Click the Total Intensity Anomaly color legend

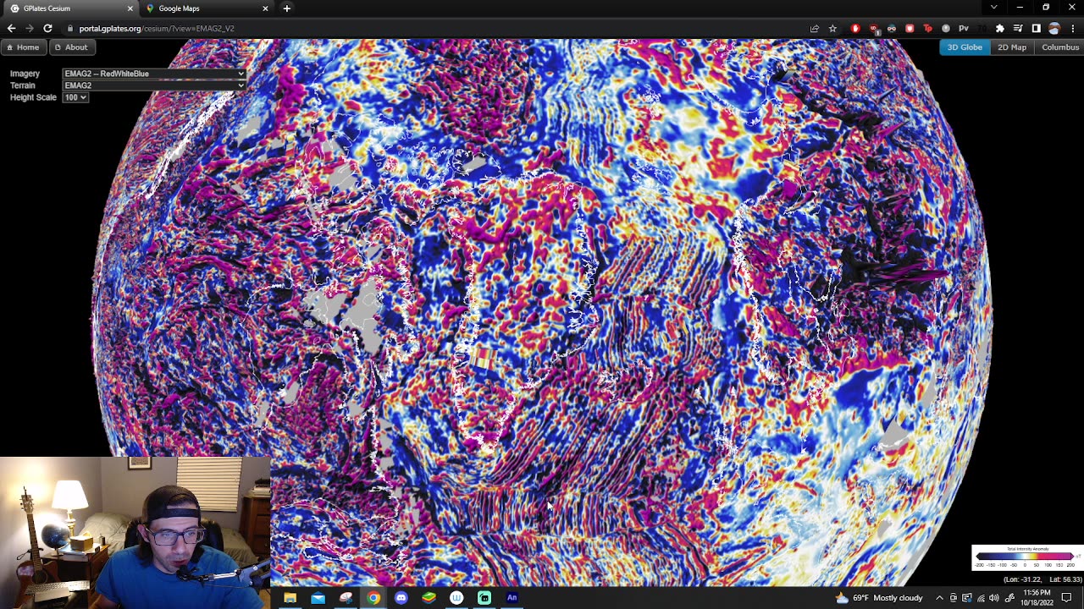tap(1026, 557)
